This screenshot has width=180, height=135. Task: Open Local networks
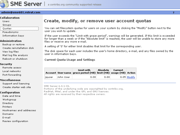point(12,71)
